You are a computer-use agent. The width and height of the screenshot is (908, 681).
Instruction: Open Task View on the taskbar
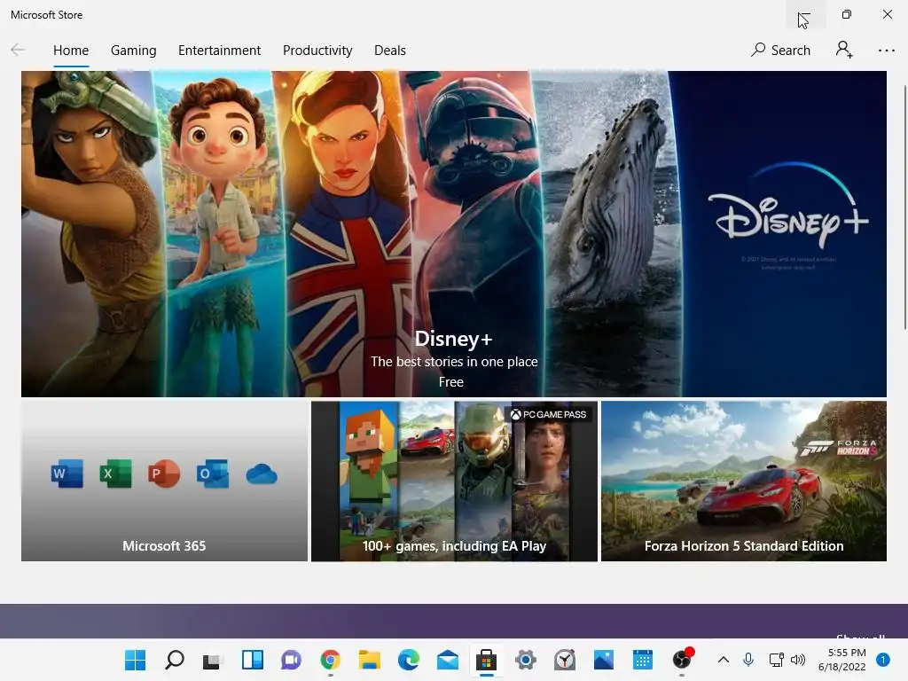pyautogui.click(x=211, y=660)
